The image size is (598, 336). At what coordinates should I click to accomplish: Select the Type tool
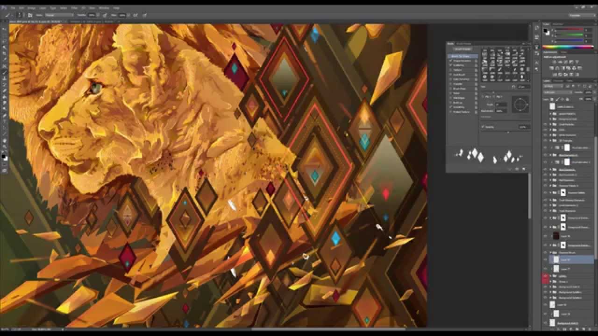[5, 121]
